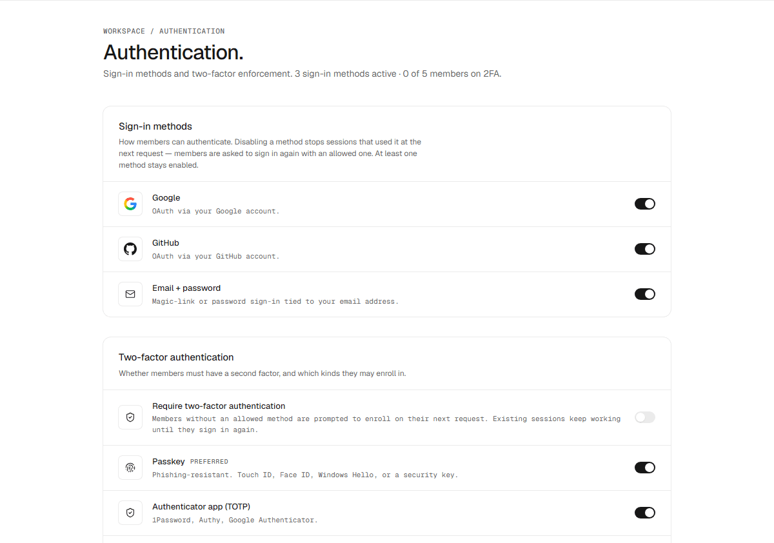The image size is (774, 543).
Task: Click the Authentication. page heading
Action: point(174,52)
